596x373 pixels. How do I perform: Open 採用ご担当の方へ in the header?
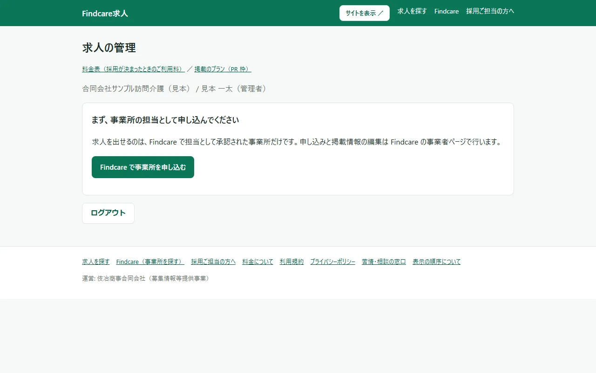[x=490, y=11]
